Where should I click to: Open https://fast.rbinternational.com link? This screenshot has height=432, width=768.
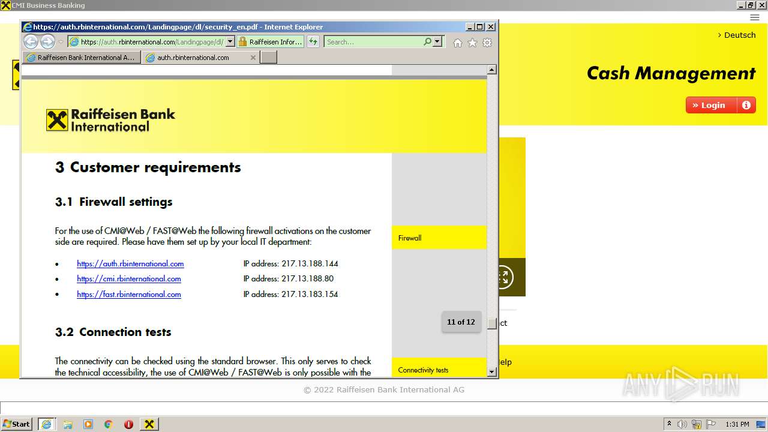coord(129,294)
